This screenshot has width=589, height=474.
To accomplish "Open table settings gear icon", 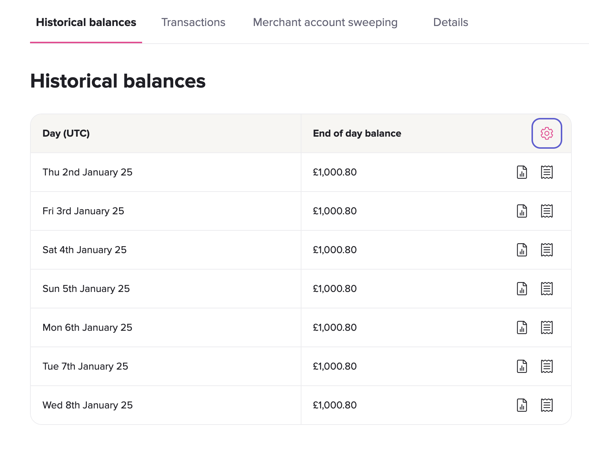I will click(547, 133).
